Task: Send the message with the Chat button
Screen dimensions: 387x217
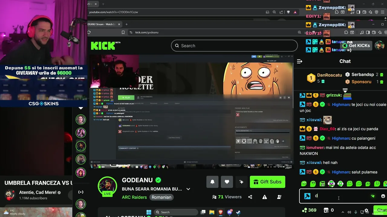Action: 380,210
